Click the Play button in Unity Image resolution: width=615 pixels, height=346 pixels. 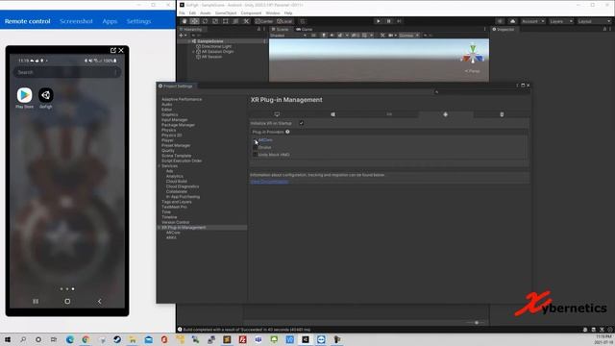[378, 21]
